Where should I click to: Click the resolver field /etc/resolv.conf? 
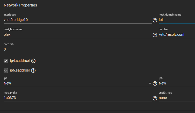(177, 35)
